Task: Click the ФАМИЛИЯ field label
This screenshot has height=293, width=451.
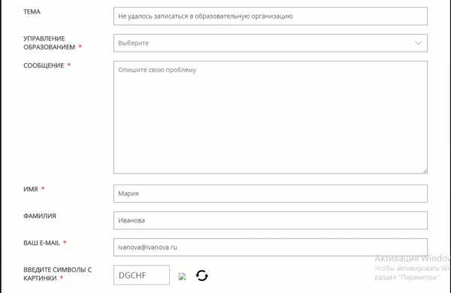Action: (x=40, y=216)
